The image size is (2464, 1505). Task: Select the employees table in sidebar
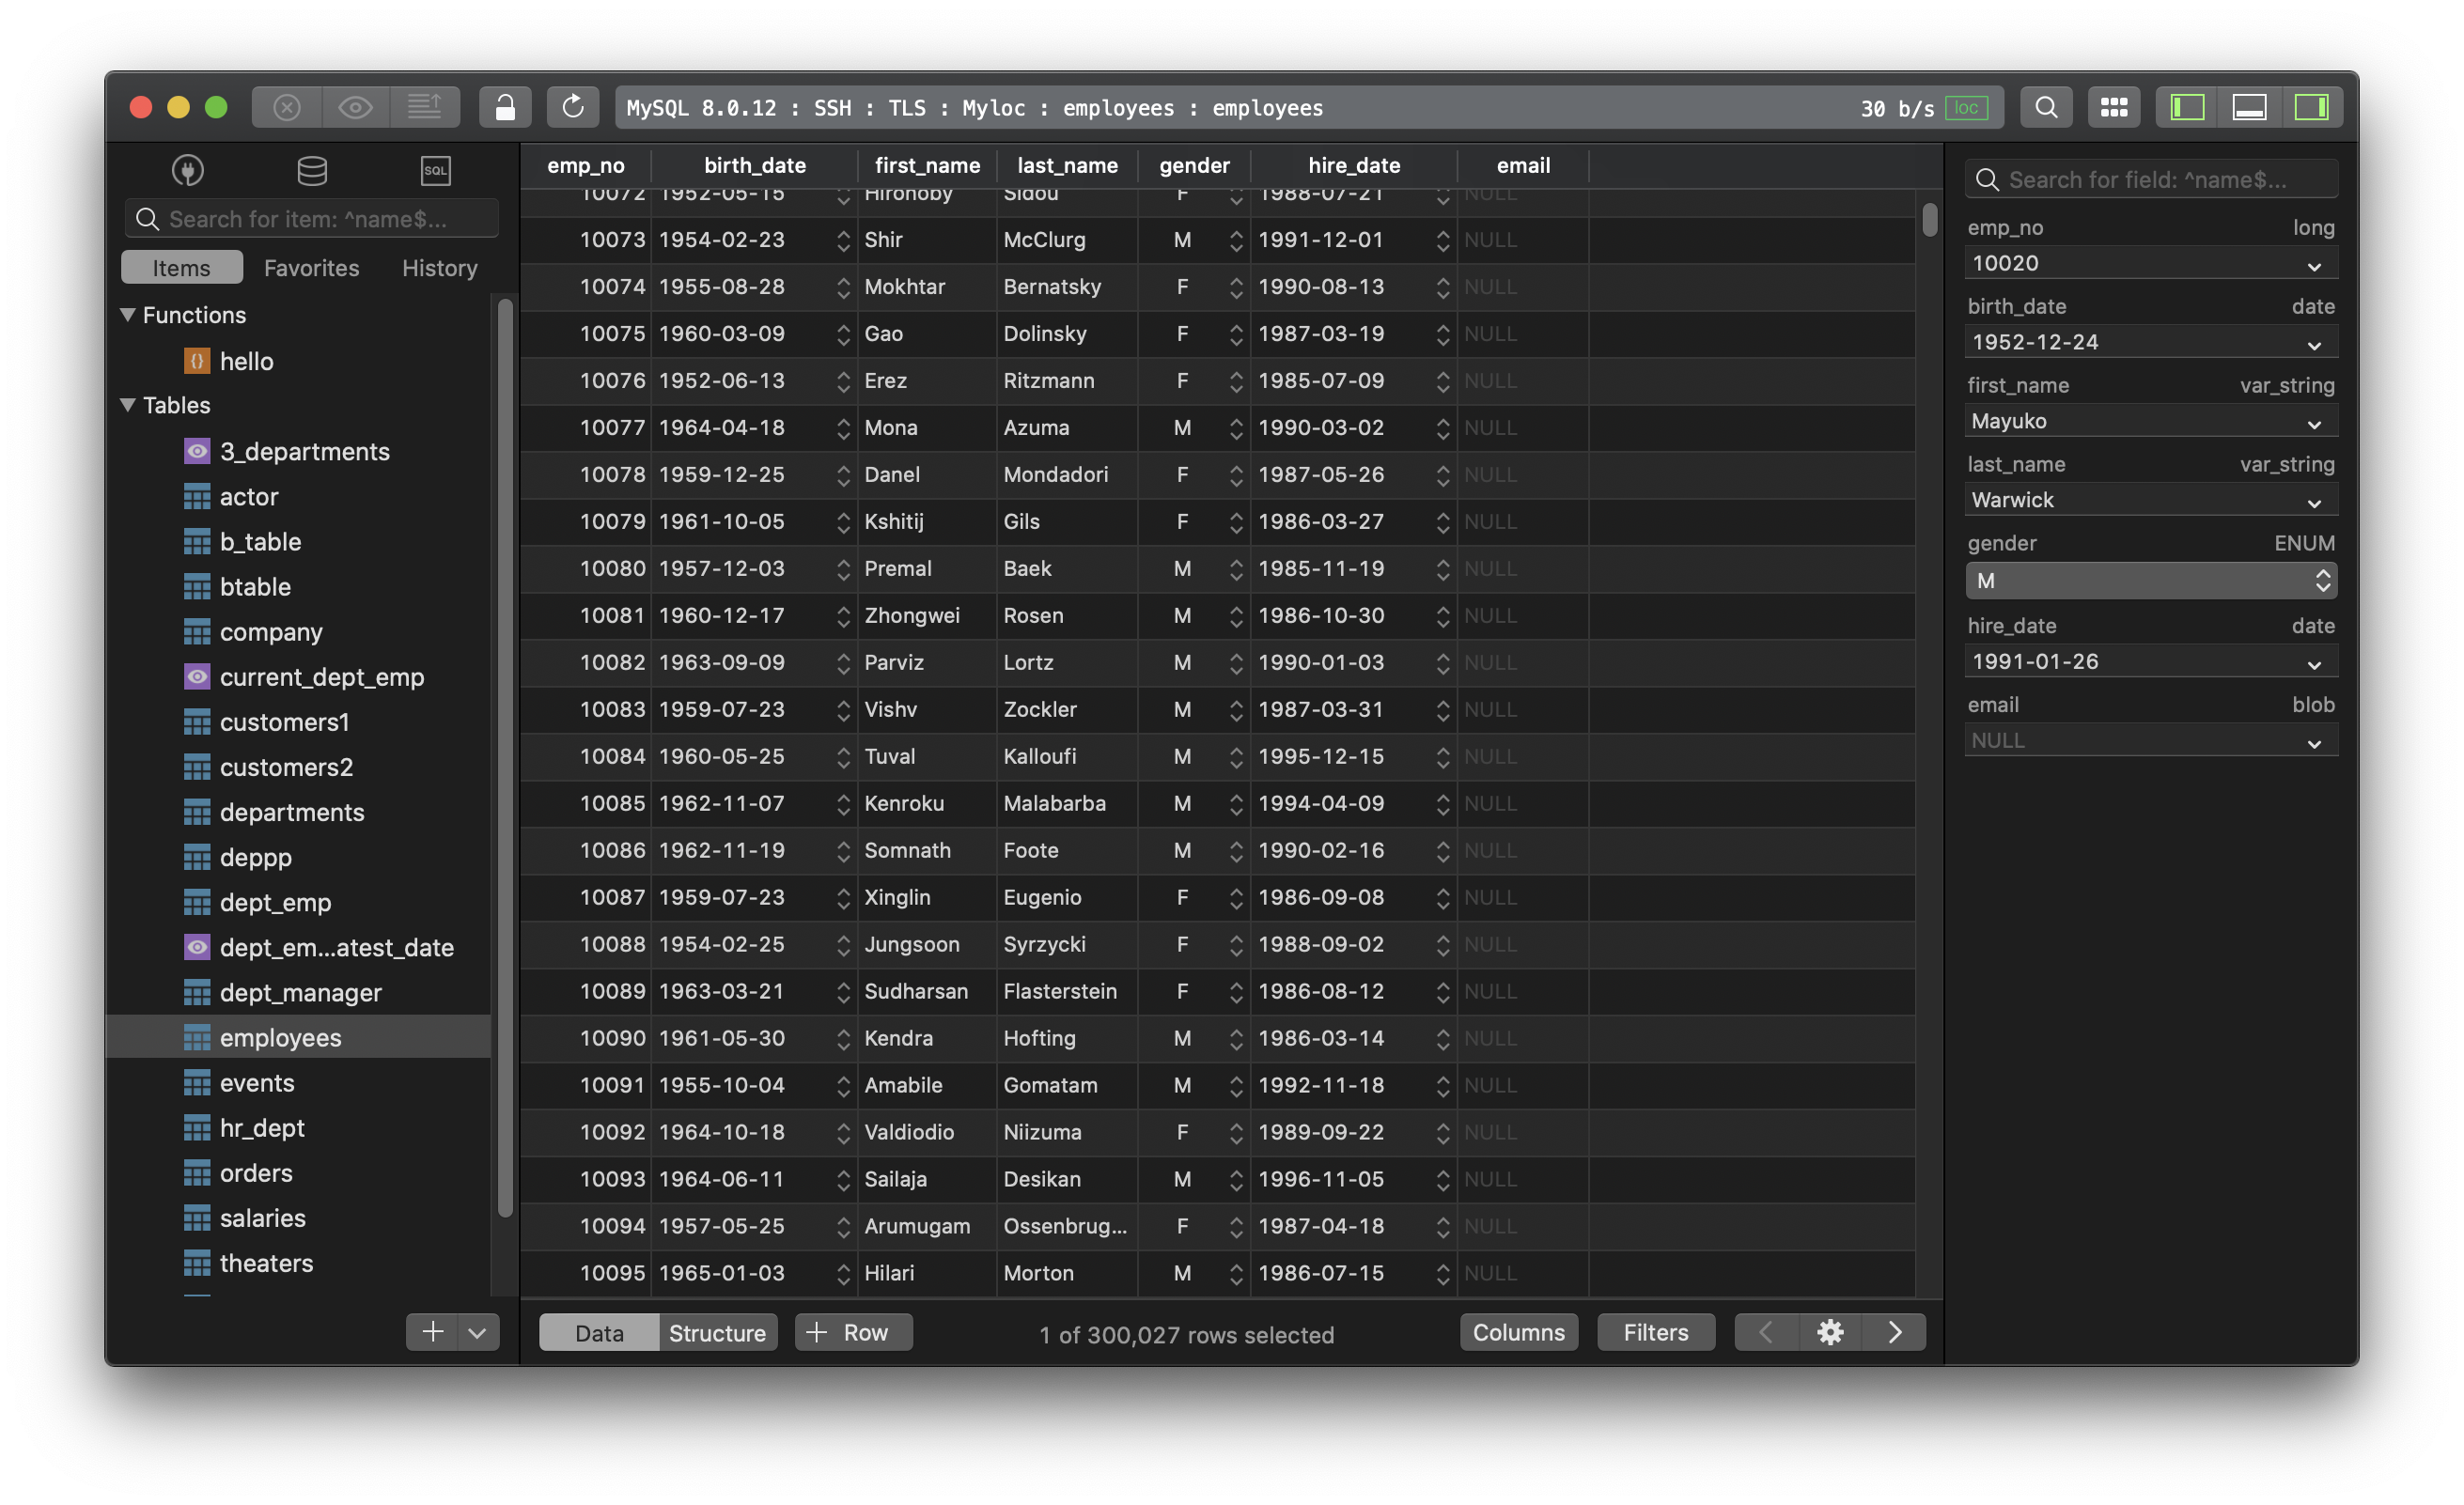tap(278, 1037)
